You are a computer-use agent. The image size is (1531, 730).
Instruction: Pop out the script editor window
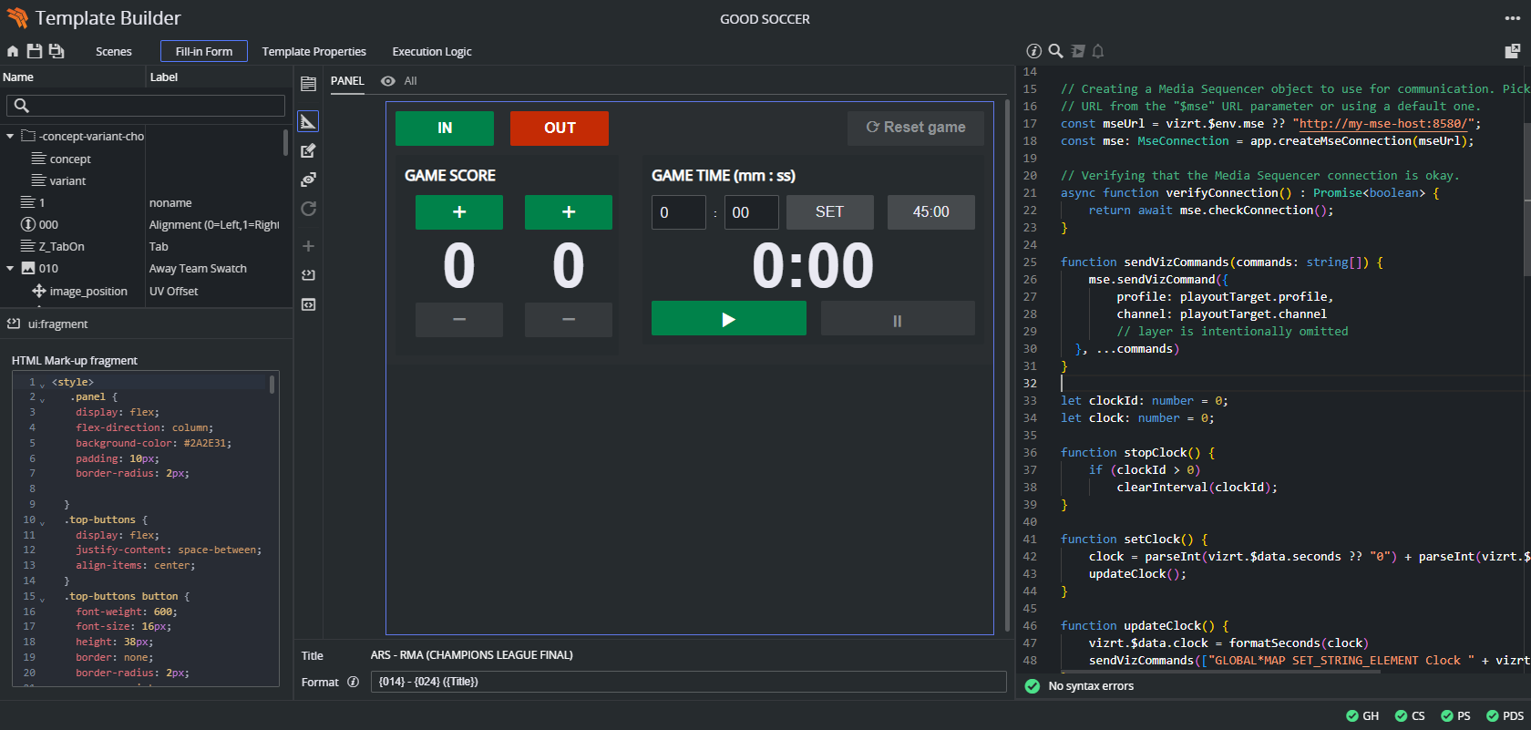point(1512,51)
